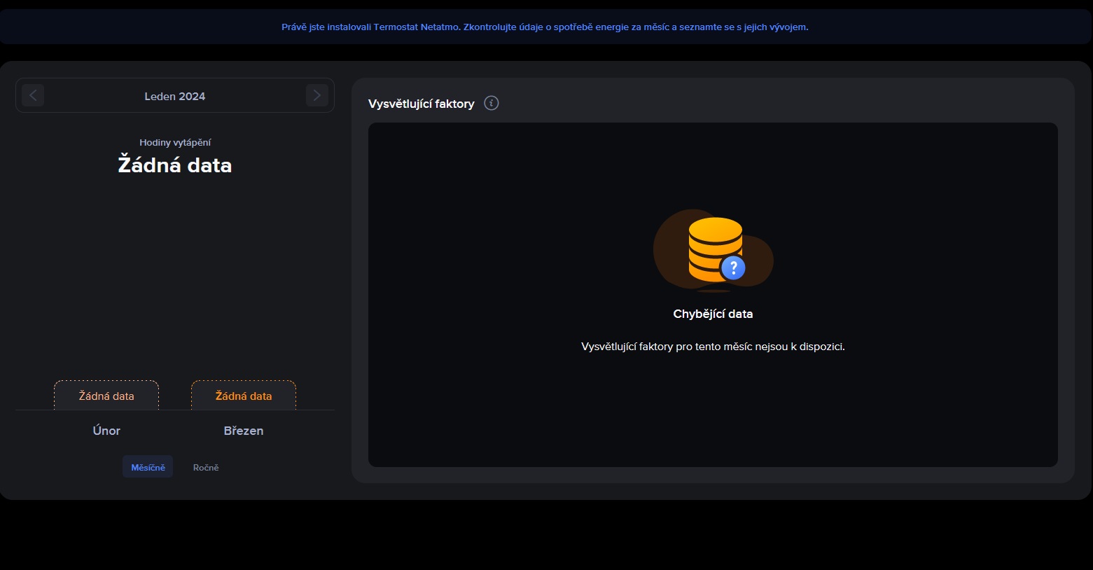
Task: Advance to next month arrow
Action: tap(316, 95)
